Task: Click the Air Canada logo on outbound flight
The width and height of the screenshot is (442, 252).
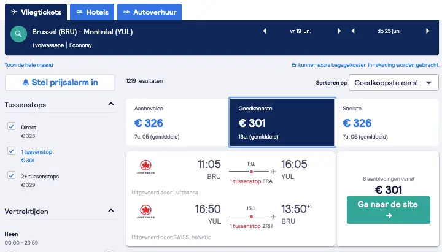Action: pyautogui.click(x=145, y=167)
